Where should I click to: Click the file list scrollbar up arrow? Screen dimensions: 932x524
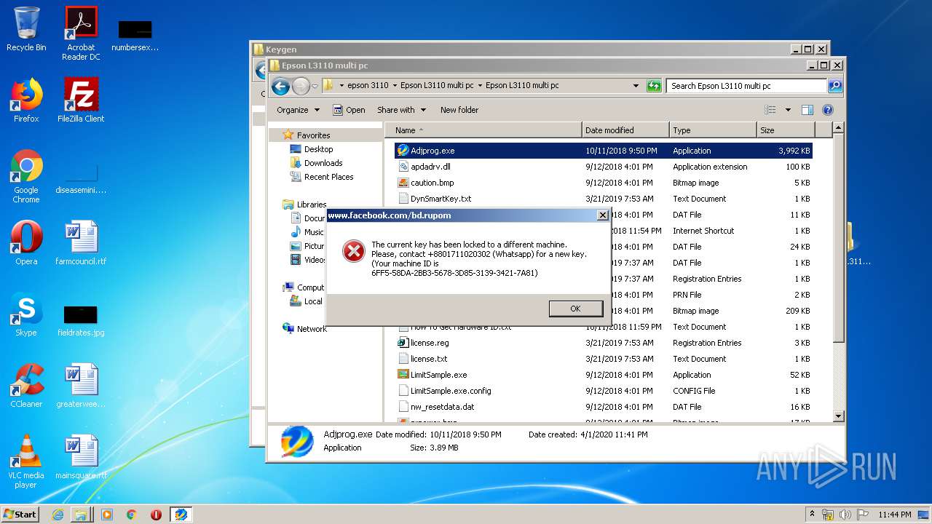pos(838,128)
